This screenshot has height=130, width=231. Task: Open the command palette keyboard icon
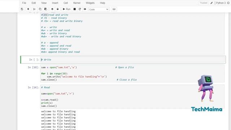(x=114, y=9)
